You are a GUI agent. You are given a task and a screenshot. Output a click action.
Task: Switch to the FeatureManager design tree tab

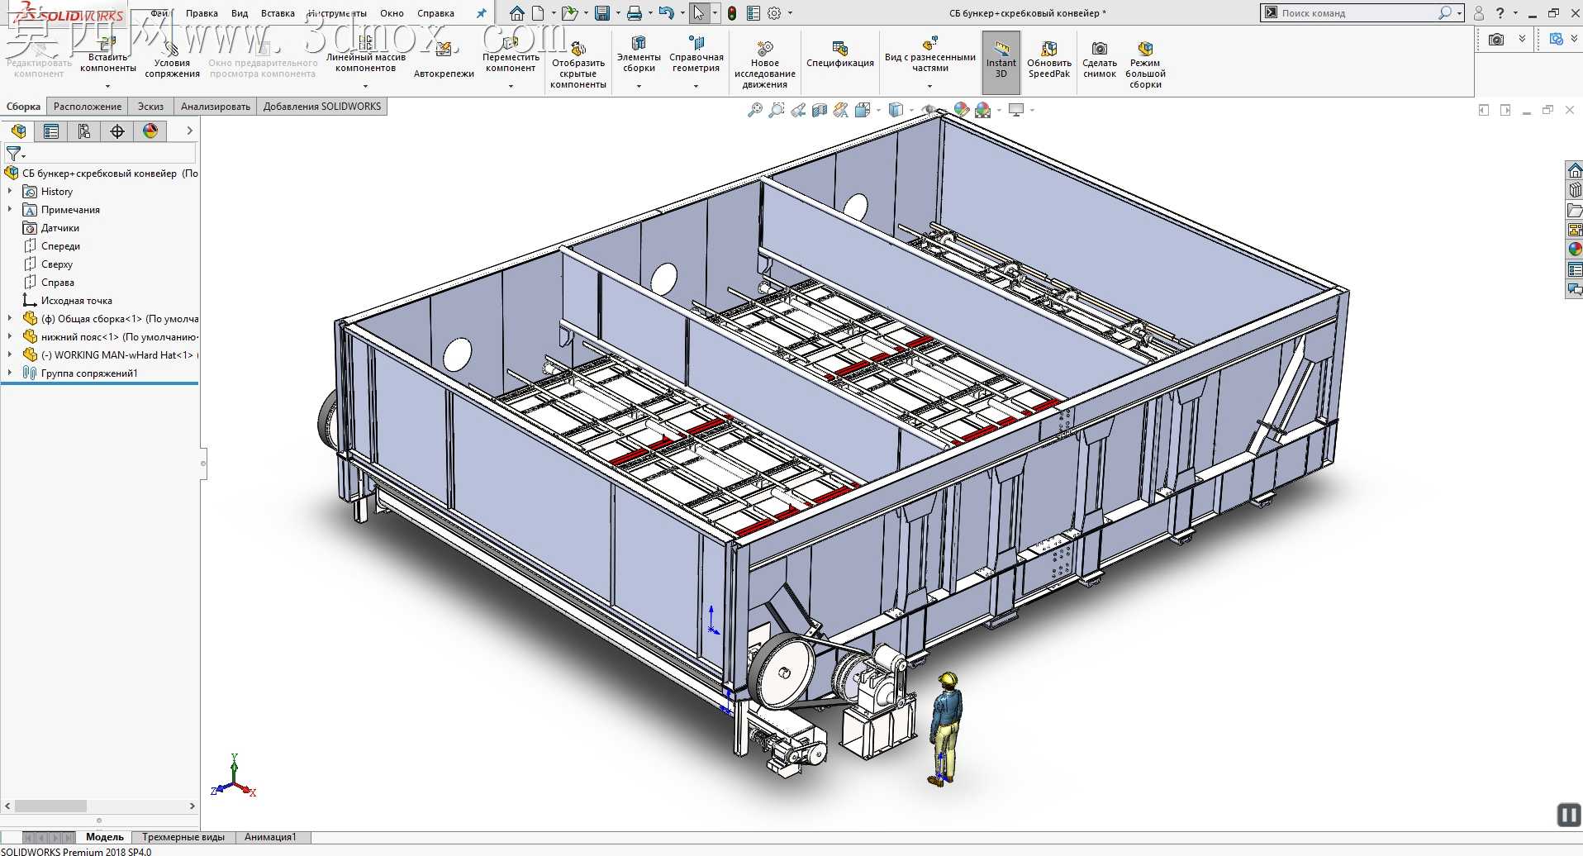point(19,131)
